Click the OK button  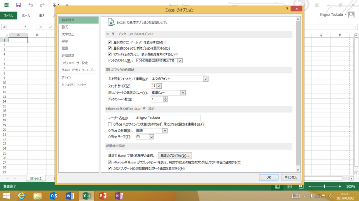pyautogui.click(x=268, y=177)
